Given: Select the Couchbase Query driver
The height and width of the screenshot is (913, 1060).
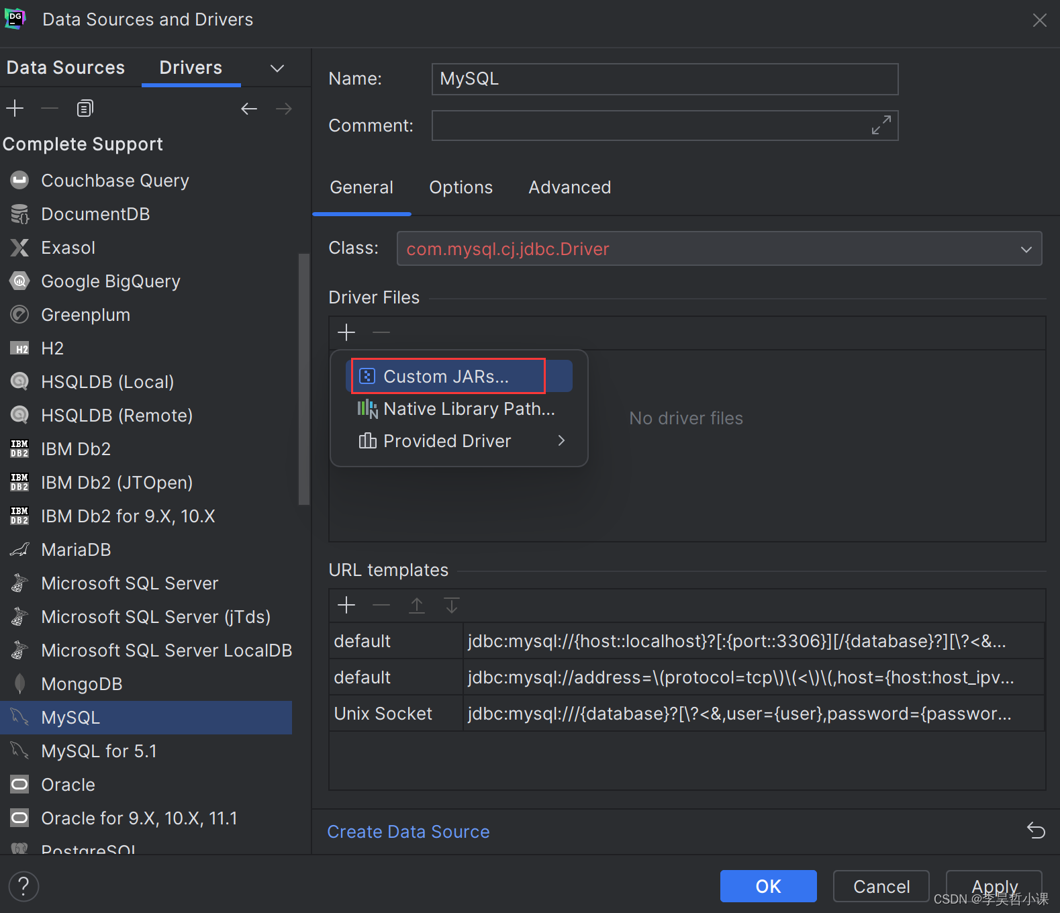Looking at the screenshot, I should click(x=146, y=181).
